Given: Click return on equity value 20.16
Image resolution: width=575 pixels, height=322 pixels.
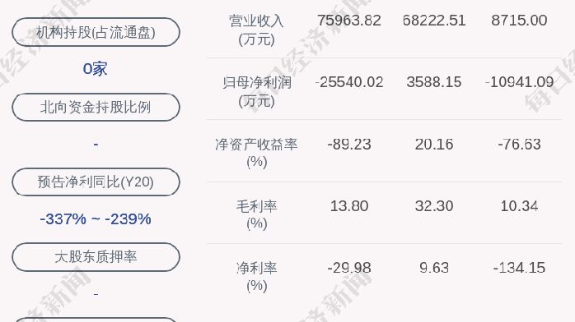Looking at the screenshot, I should coord(434,145).
